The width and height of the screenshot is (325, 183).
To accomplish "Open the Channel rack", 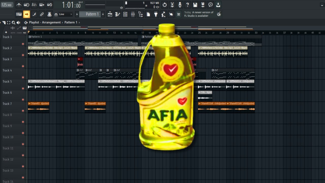I will click(x=125, y=14).
